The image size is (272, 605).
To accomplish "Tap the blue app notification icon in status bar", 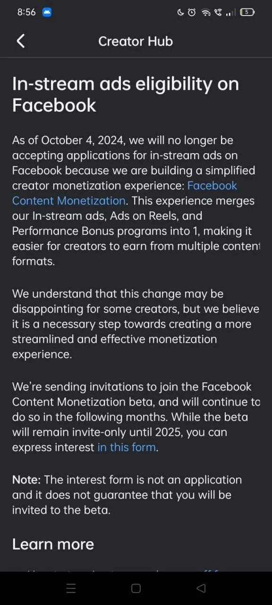I will (47, 13).
